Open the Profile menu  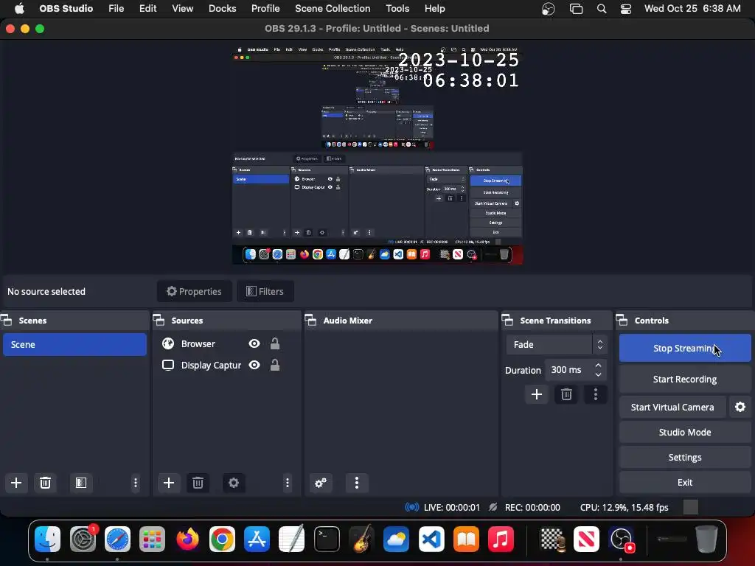click(265, 9)
